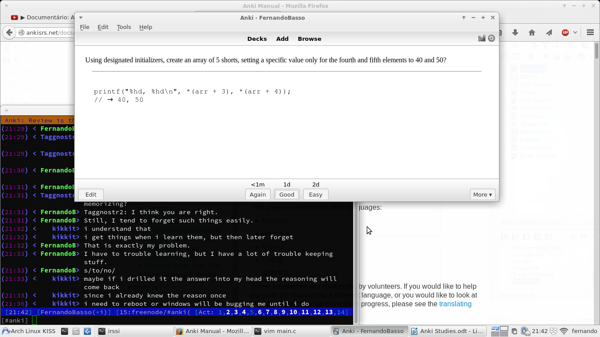Answer card with Easy
This screenshot has height=337, width=600.
pos(316,194)
